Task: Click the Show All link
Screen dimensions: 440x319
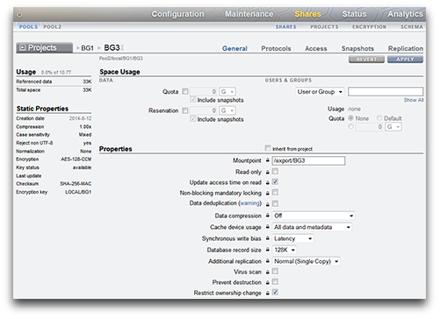Action: 414,100
